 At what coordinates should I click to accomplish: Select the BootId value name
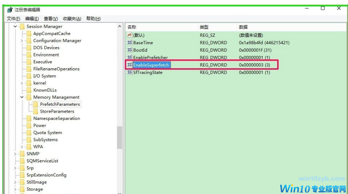coord(140,50)
